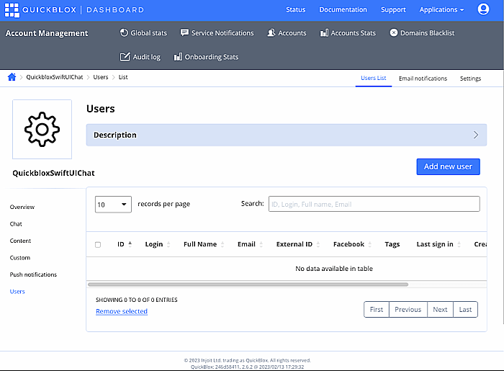This screenshot has height=371, width=504.
Task: Open Chat in the sidebar
Action: (16, 224)
